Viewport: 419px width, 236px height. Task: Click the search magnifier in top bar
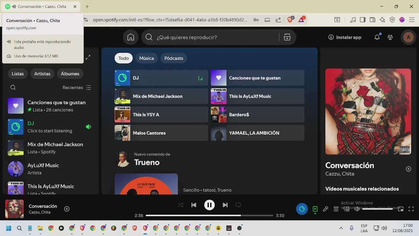tap(149, 37)
